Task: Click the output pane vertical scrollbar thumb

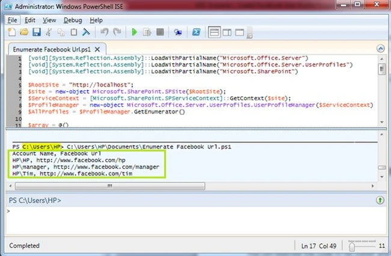Action: (x=382, y=168)
